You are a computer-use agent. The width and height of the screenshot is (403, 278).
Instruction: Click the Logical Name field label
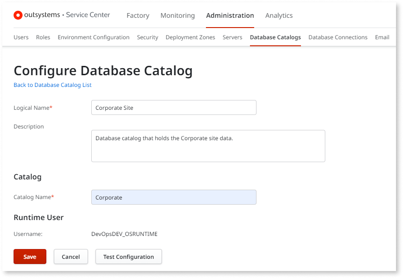tap(33, 108)
